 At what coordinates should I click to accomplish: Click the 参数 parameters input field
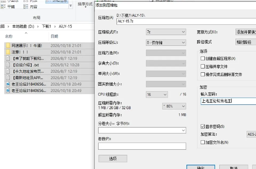click(x=142, y=146)
